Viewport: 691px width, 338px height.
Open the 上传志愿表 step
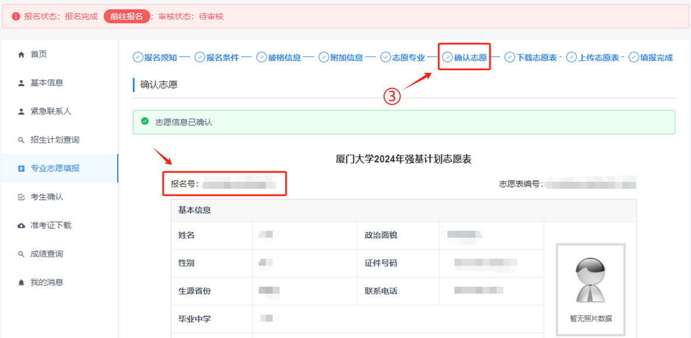pos(593,58)
